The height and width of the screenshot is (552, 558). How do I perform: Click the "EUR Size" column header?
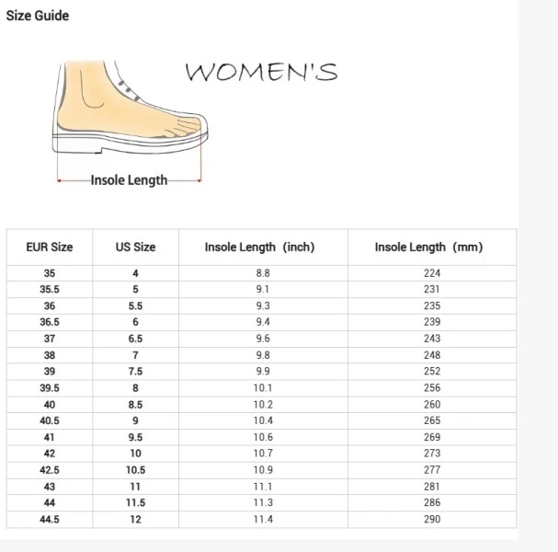coord(50,247)
